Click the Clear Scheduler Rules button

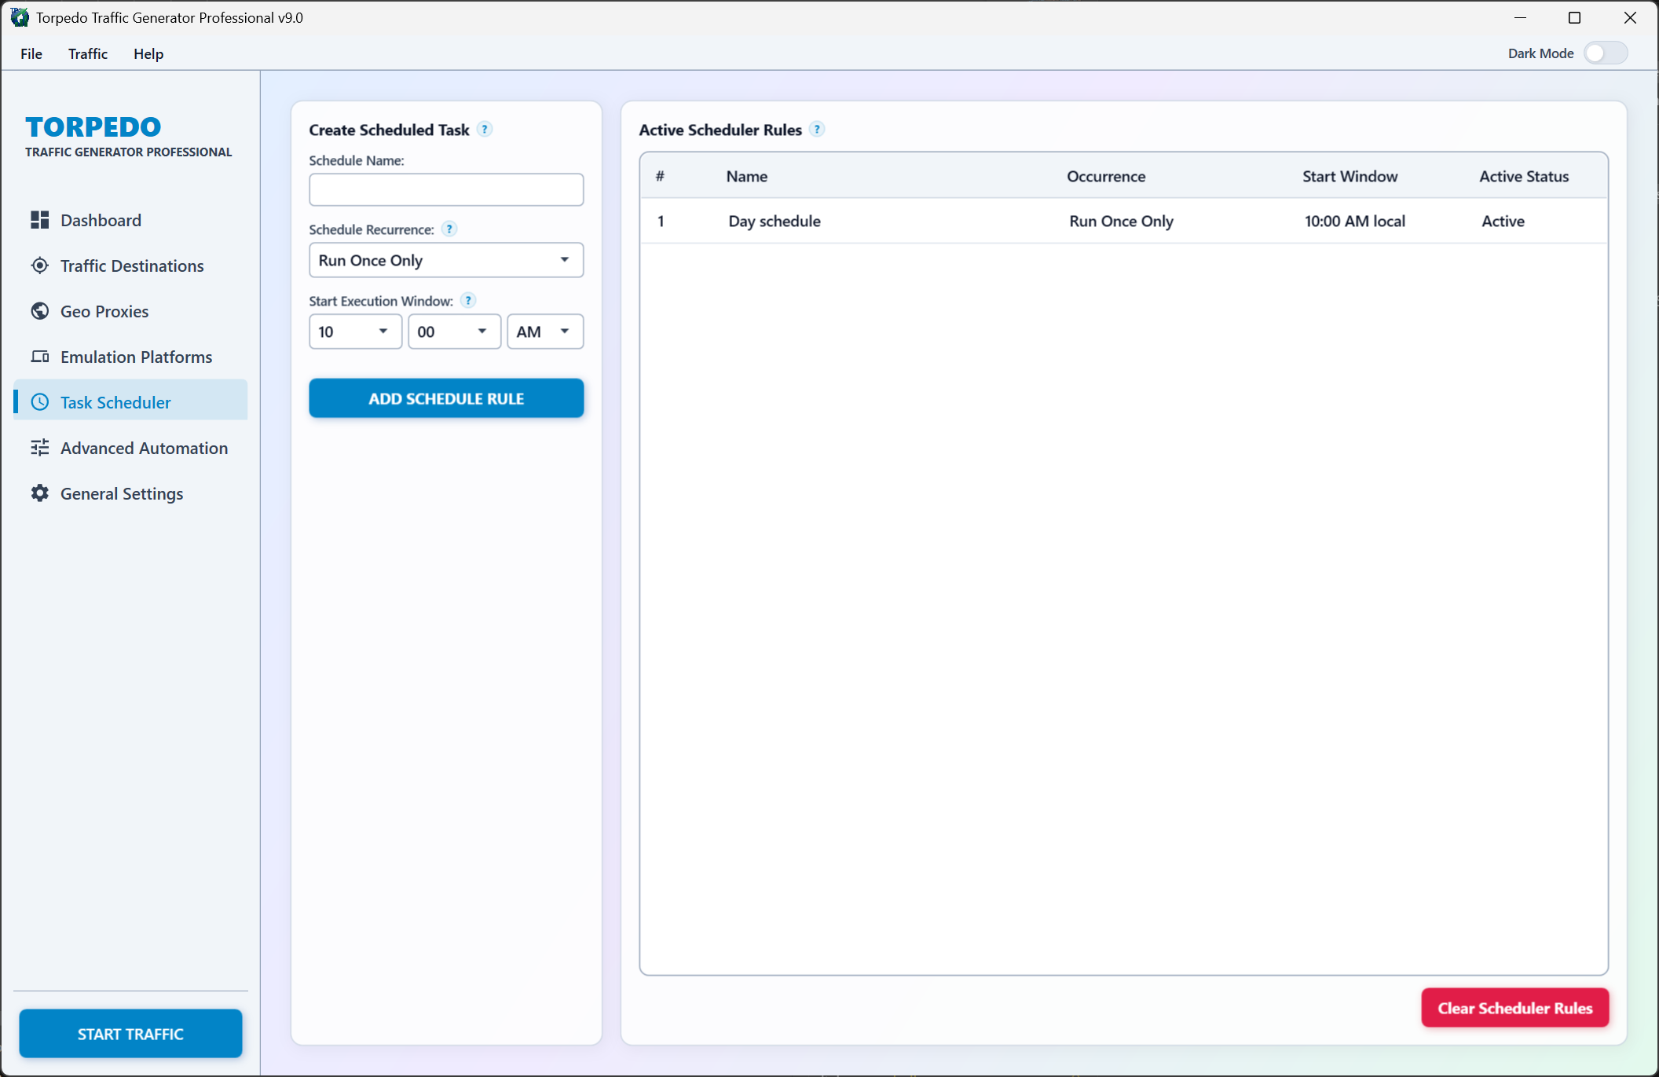[1515, 1008]
